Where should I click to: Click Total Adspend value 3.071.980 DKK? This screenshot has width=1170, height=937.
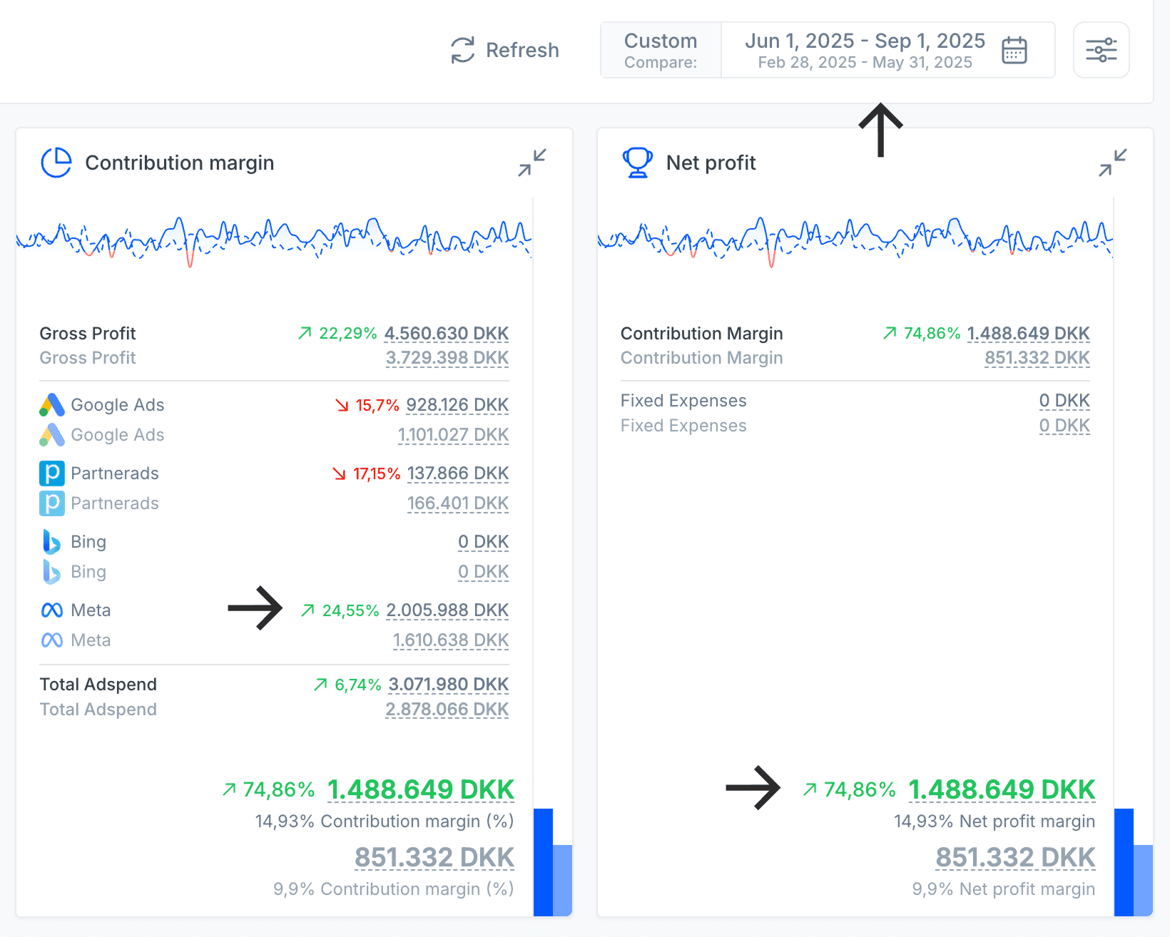click(x=448, y=685)
